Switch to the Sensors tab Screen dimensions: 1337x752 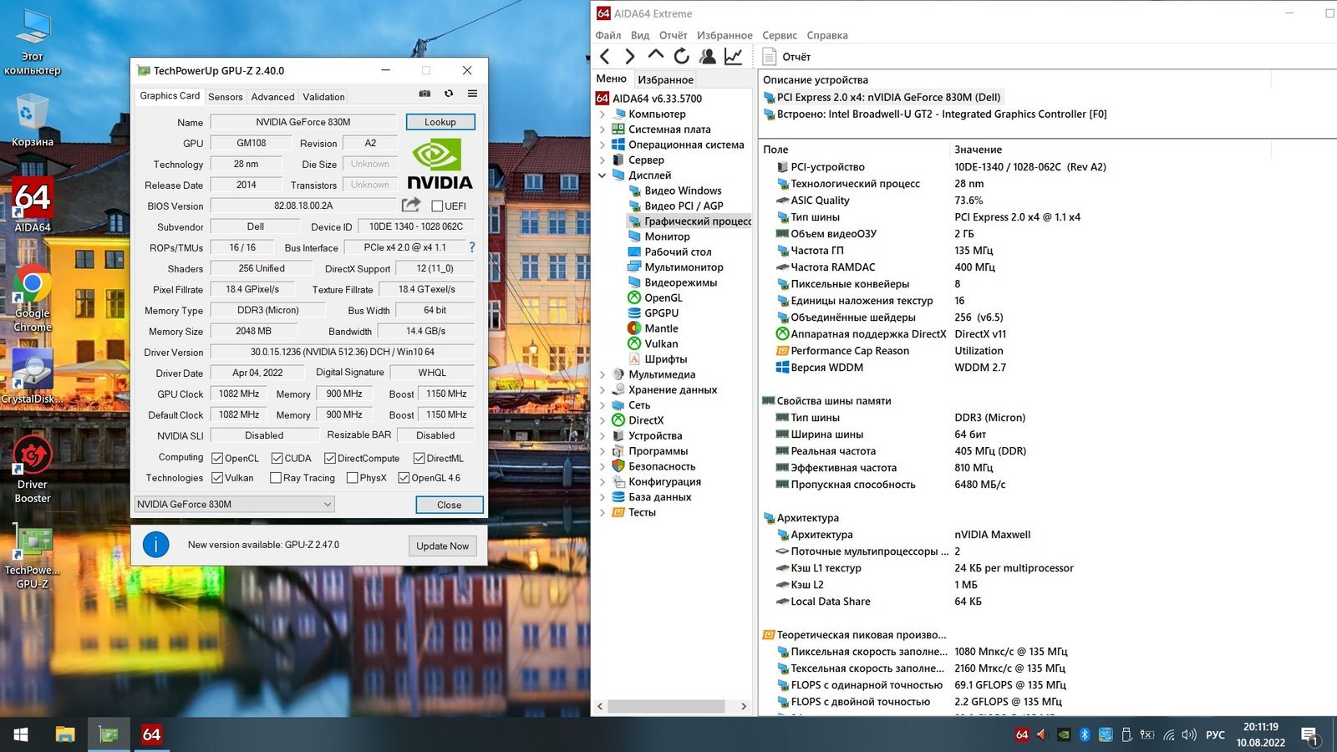225,97
